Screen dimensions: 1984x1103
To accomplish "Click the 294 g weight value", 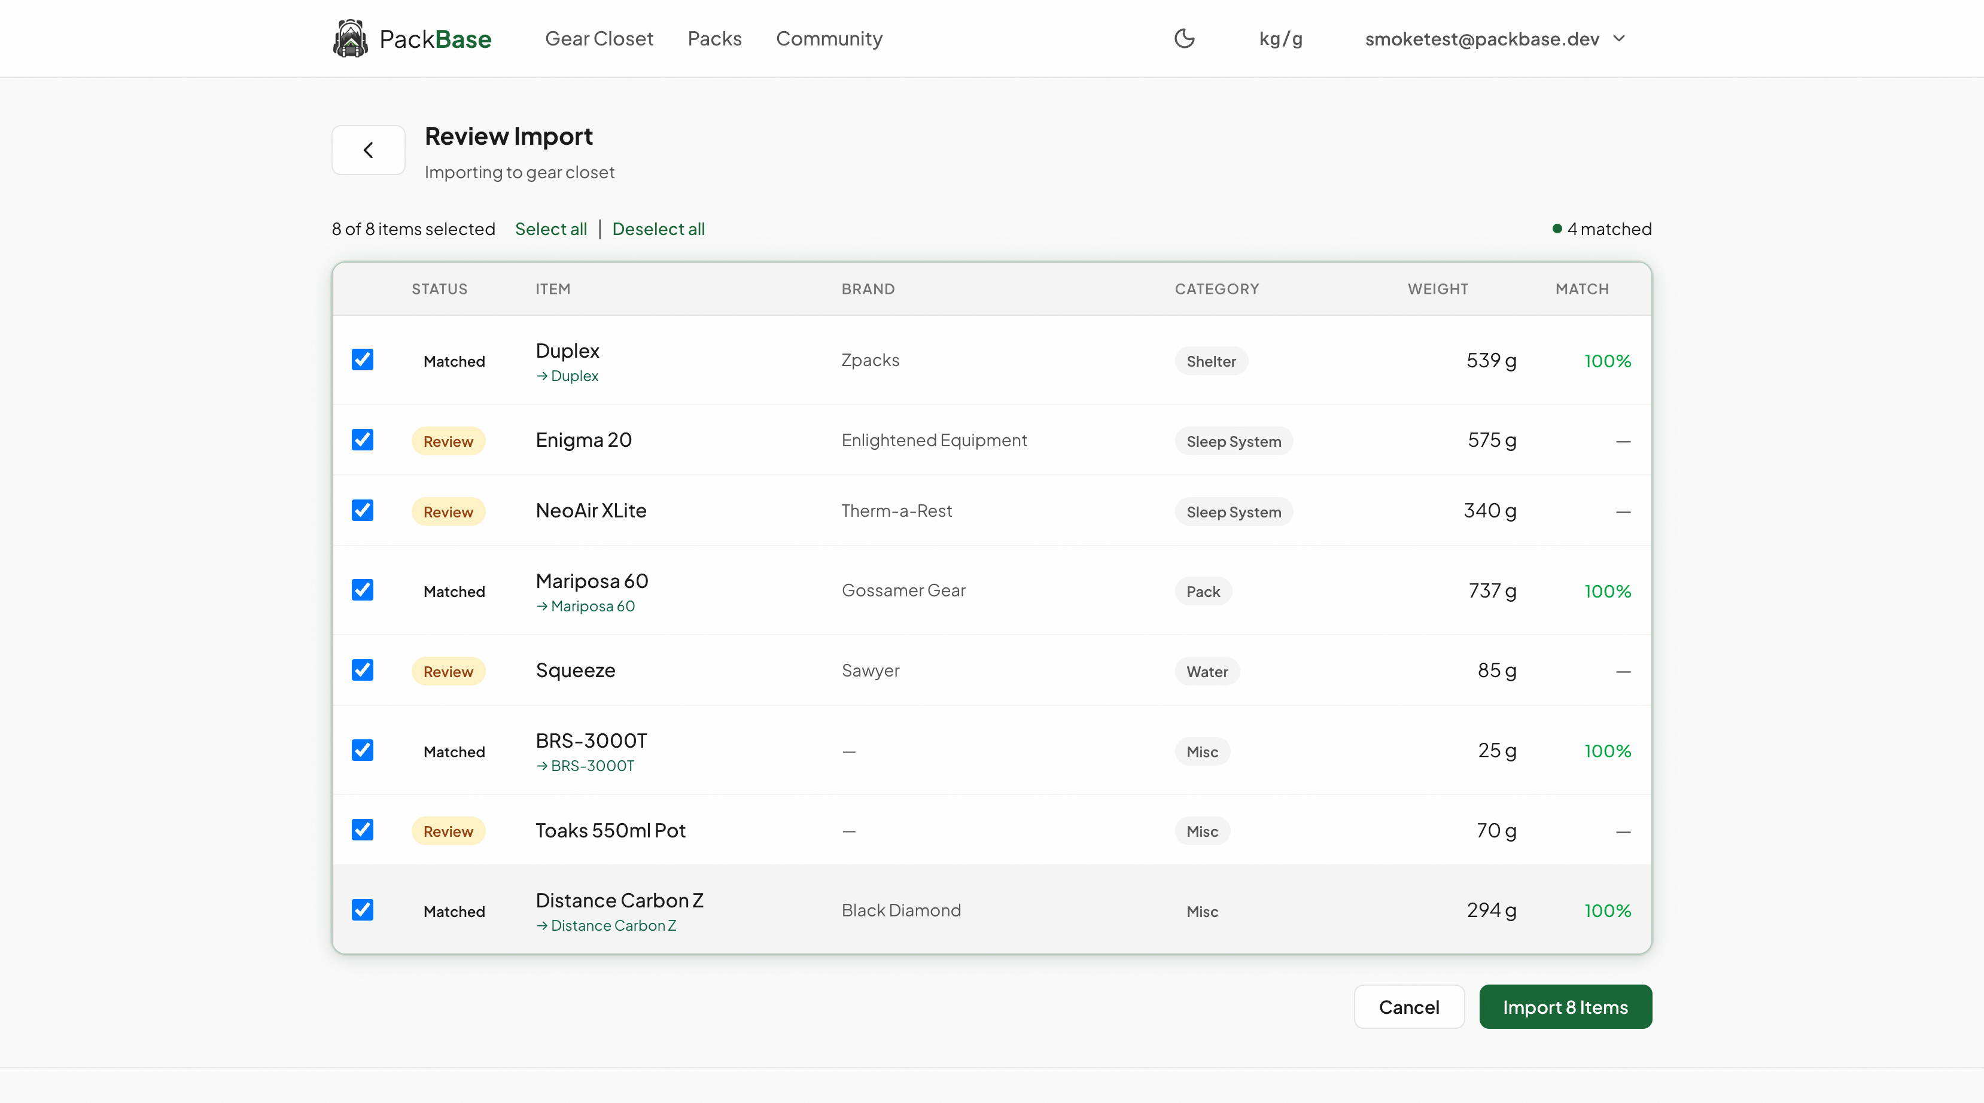I will coord(1491,910).
